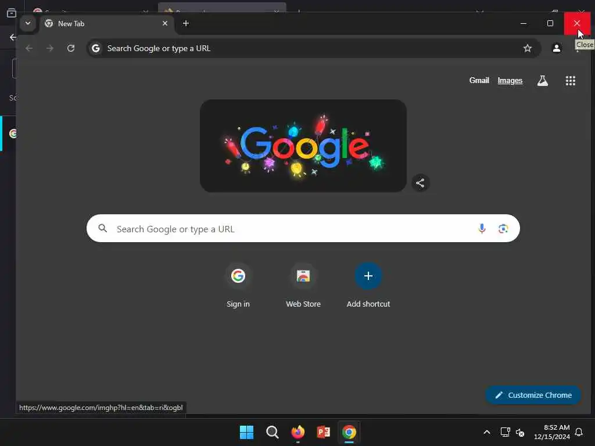This screenshot has width=595, height=446.
Task: Open a new tab with plus button
Action: click(185, 23)
